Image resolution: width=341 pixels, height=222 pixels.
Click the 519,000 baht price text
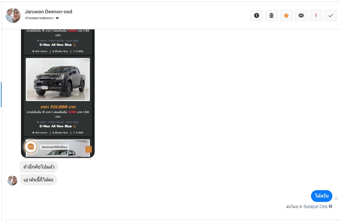(x=58, y=107)
